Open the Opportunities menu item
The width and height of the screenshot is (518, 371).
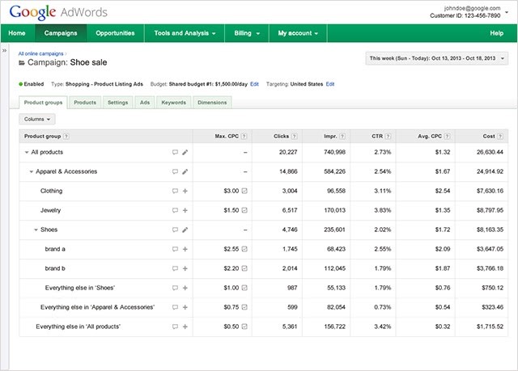click(115, 33)
